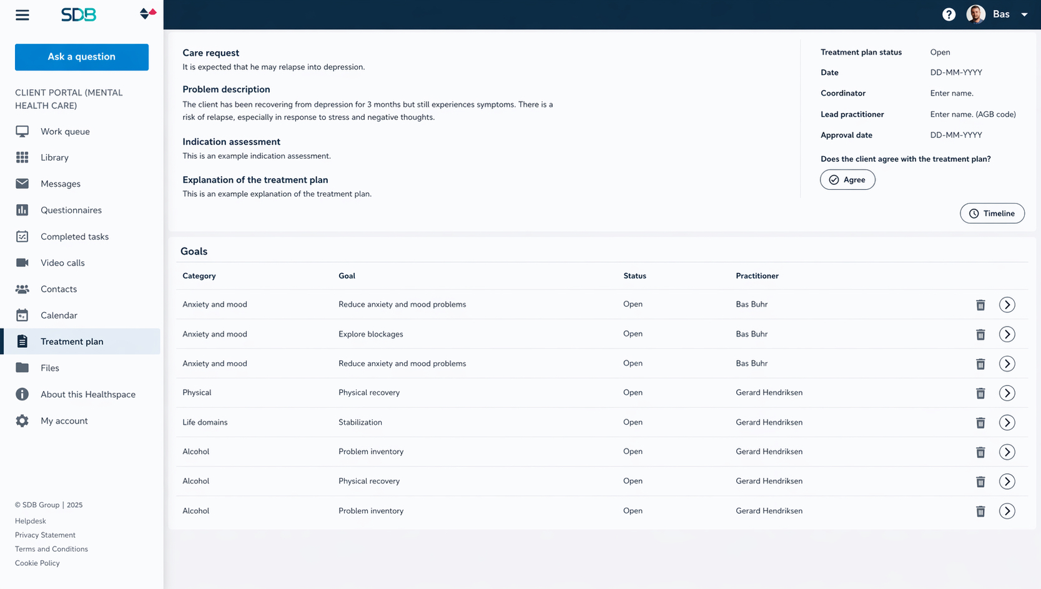Click the Questionnaires chart icon
The image size is (1041, 589).
(x=22, y=210)
